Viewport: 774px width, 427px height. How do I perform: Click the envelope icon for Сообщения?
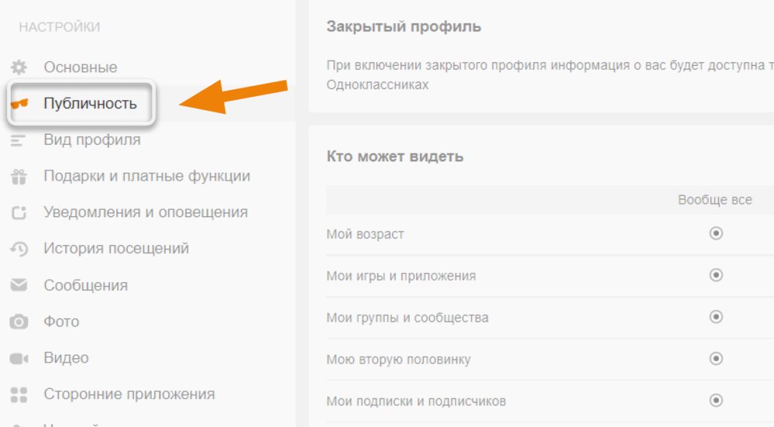pos(19,285)
